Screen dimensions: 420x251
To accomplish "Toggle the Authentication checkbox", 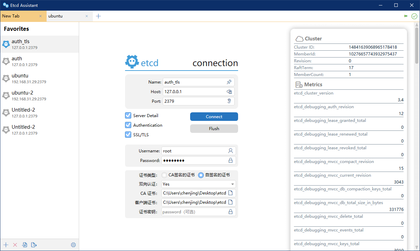I will (128, 125).
